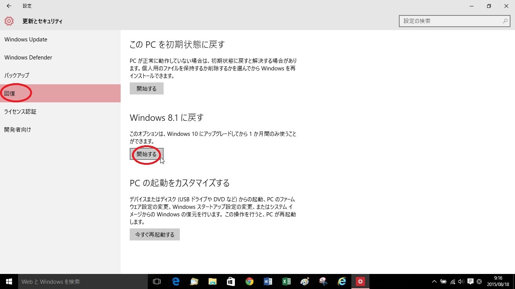
Task: Open the volume speaker tray icon
Action: (461, 281)
